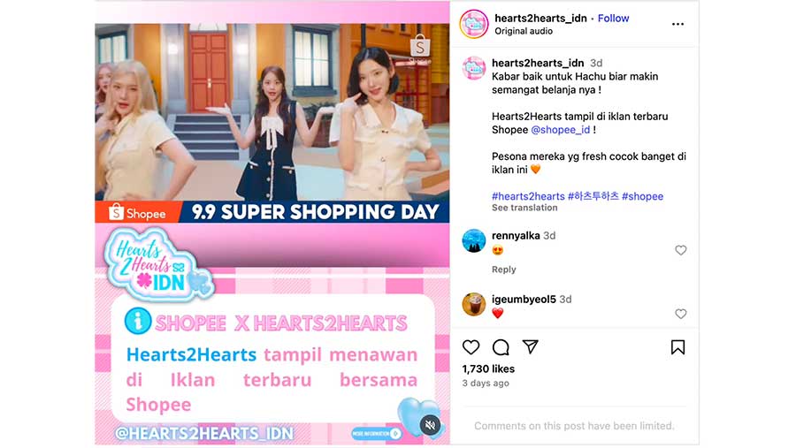Click the Original audio link
Screen dimensions: 796x448
(x=524, y=31)
